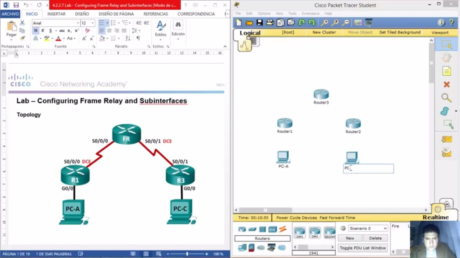This screenshot has height=258, width=460.
Task: Toggle underline S formatting in Word
Action: 50,30
